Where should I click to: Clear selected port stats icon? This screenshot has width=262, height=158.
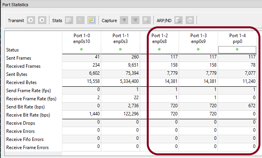click(x=69, y=20)
